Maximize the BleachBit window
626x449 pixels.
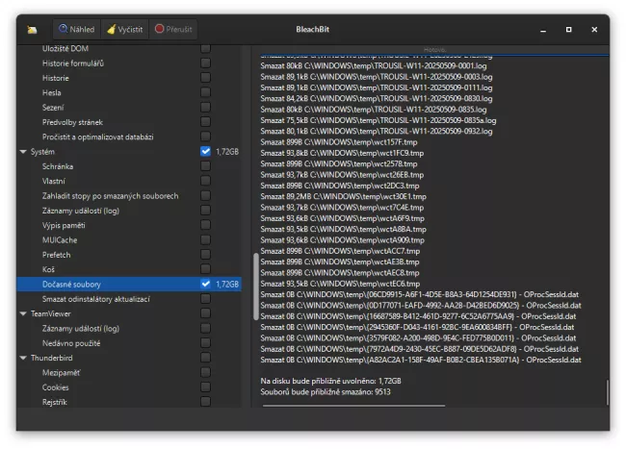pyautogui.click(x=568, y=30)
